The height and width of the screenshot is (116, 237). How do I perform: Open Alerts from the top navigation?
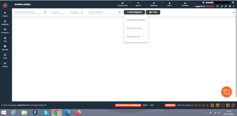point(169,4)
